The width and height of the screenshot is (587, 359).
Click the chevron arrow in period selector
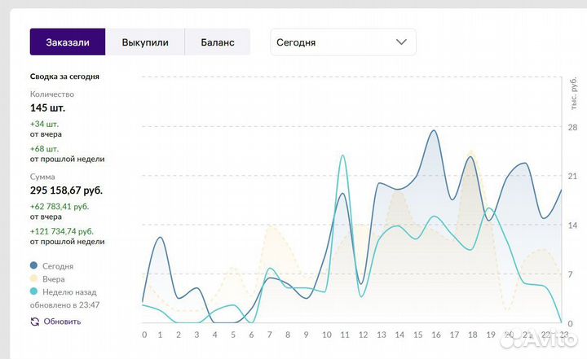(401, 42)
